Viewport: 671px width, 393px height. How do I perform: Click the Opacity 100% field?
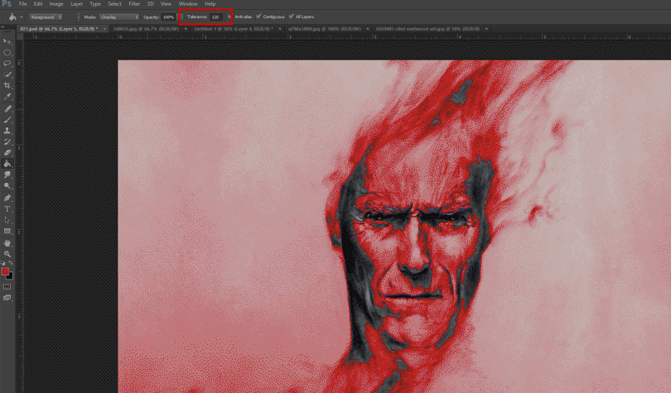(x=168, y=17)
